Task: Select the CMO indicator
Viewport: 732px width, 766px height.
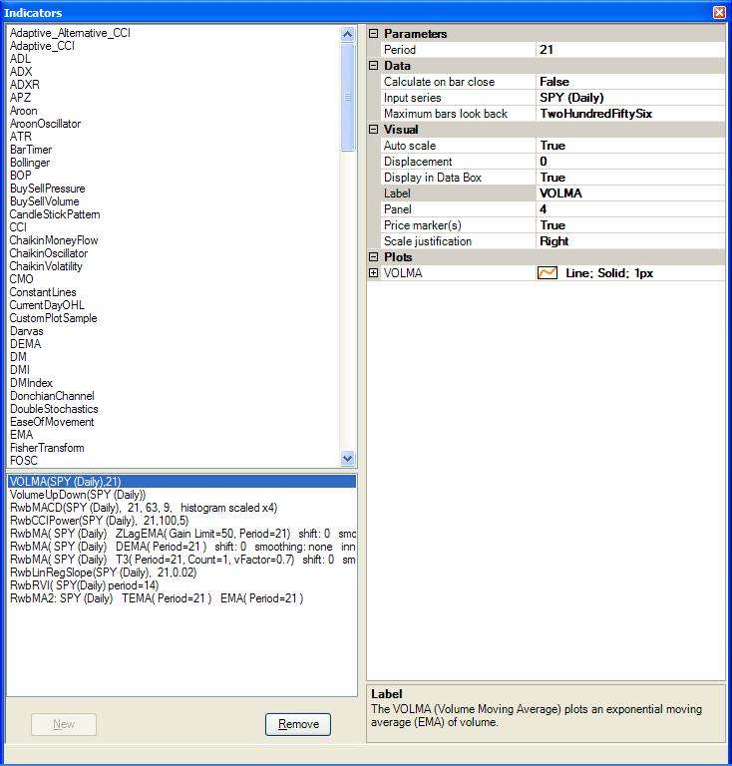Action: (x=22, y=279)
